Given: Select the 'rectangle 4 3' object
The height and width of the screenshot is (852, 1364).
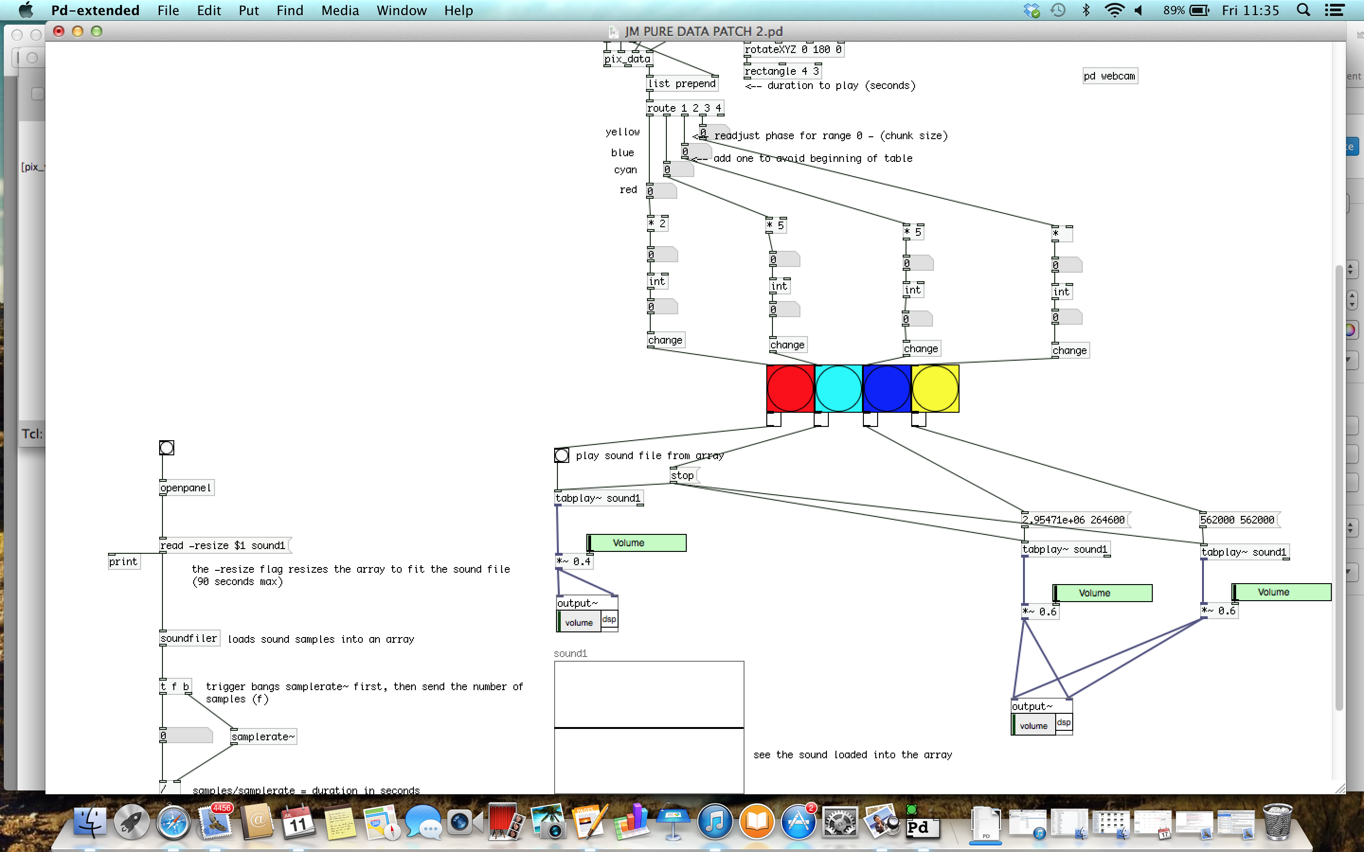Looking at the screenshot, I should click(782, 71).
